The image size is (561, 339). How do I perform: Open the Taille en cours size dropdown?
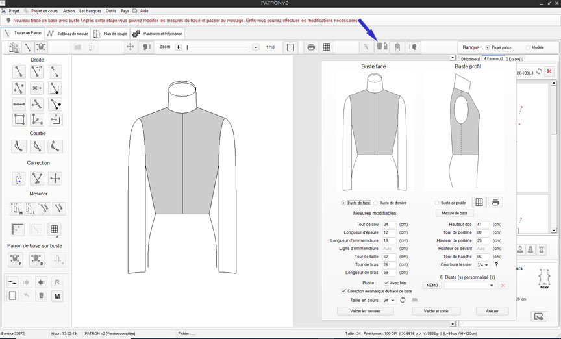[x=390, y=301]
